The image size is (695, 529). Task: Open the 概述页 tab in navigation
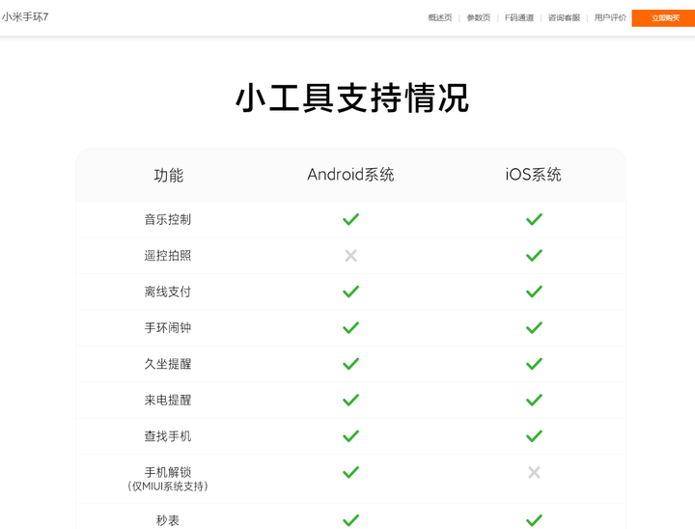[x=440, y=17]
